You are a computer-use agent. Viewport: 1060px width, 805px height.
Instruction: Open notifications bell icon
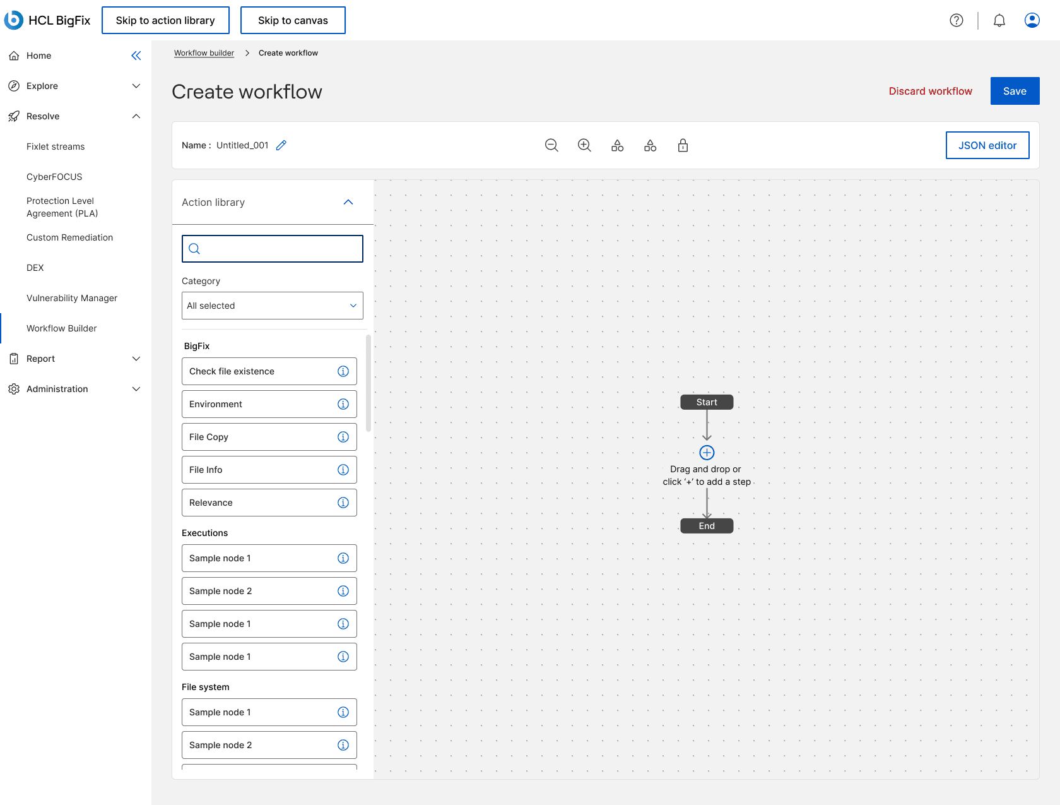(x=999, y=20)
